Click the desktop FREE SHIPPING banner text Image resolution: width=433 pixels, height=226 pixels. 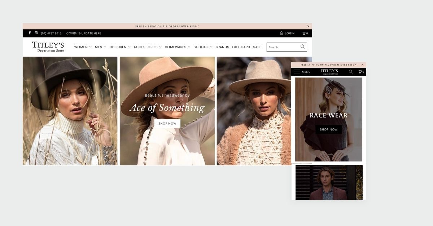coord(167,26)
